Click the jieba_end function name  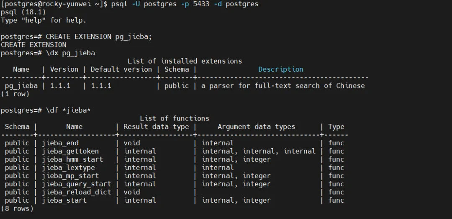point(60,143)
